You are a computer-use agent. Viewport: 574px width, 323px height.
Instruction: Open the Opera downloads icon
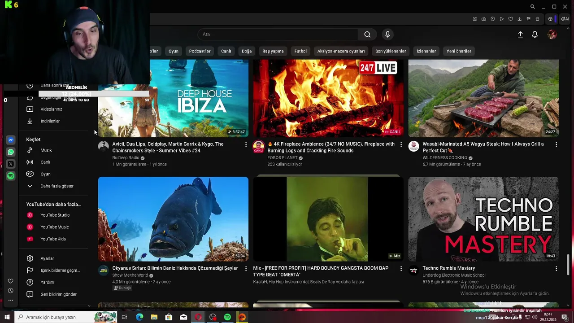[519, 19]
